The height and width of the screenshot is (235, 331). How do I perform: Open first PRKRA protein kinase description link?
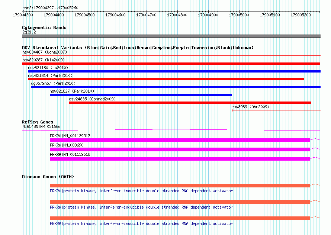coord(141,191)
